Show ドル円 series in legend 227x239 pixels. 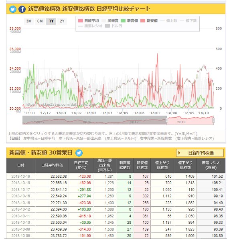[x=113, y=26]
